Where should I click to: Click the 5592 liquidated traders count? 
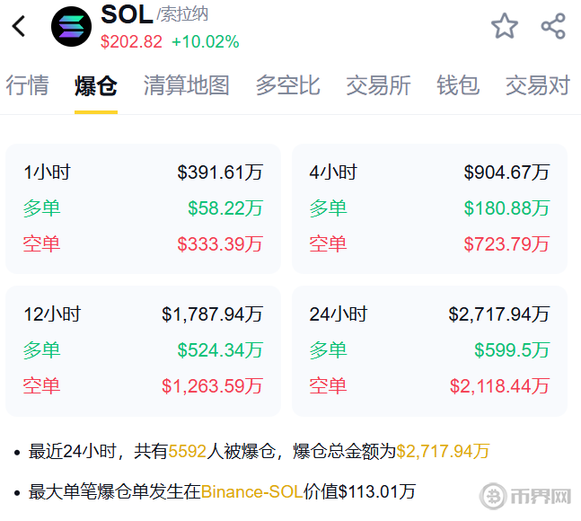tap(188, 451)
